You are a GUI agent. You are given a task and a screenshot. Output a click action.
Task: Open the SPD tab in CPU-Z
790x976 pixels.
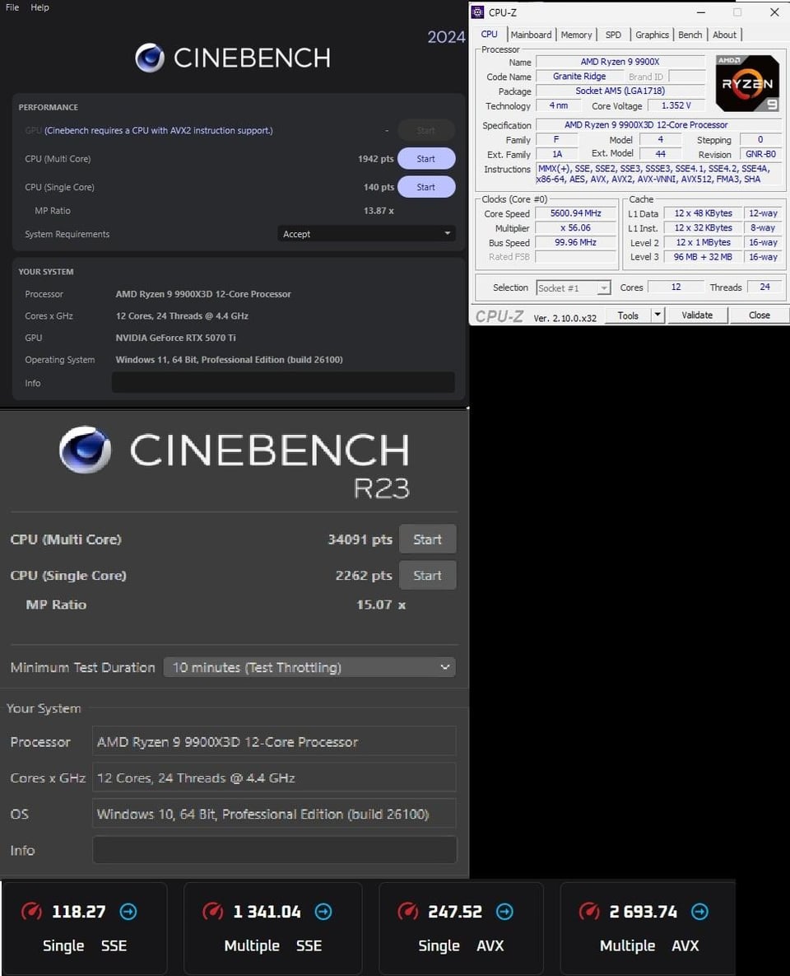click(613, 35)
